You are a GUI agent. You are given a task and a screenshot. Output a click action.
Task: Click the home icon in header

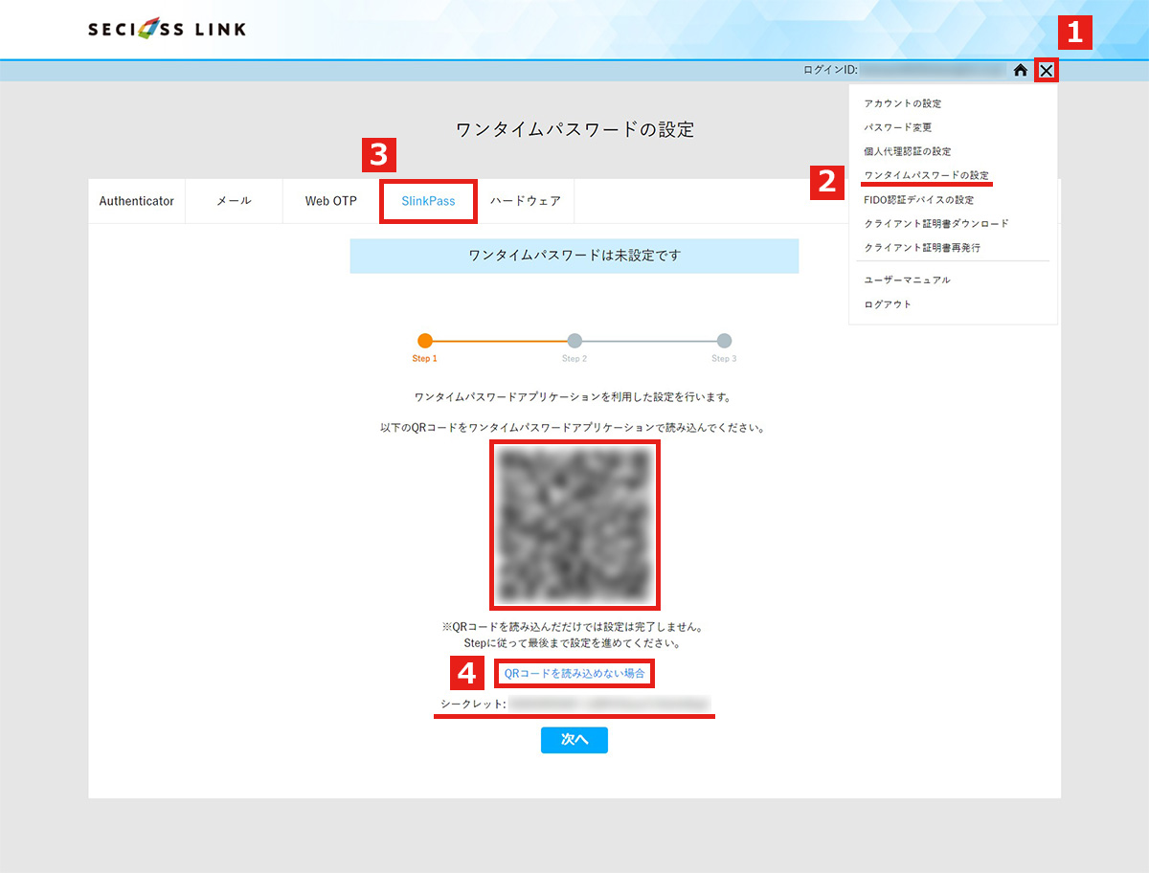(x=1021, y=70)
